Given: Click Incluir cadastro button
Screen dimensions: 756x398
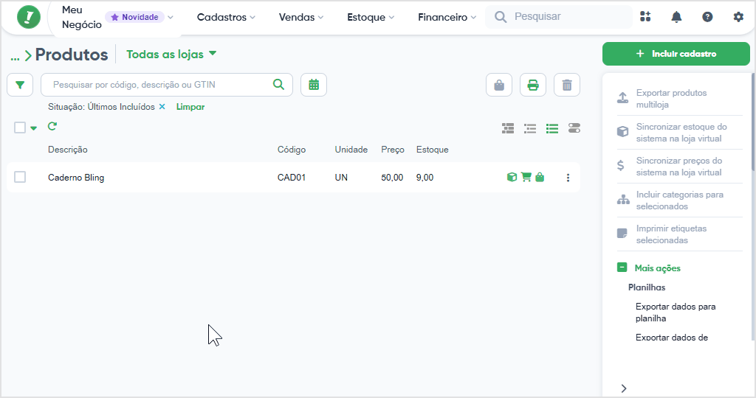Looking at the screenshot, I should click(x=676, y=54).
